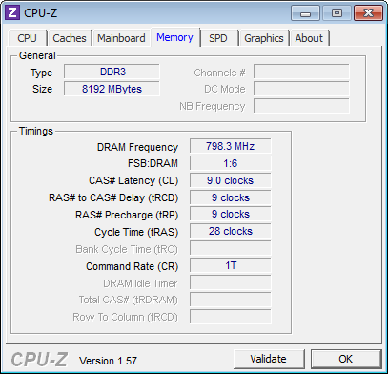Click the Command Rate 1T field
The height and width of the screenshot is (374, 388).
pyautogui.click(x=231, y=265)
